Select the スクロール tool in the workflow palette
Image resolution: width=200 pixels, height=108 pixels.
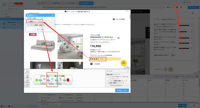tap(27, 81)
